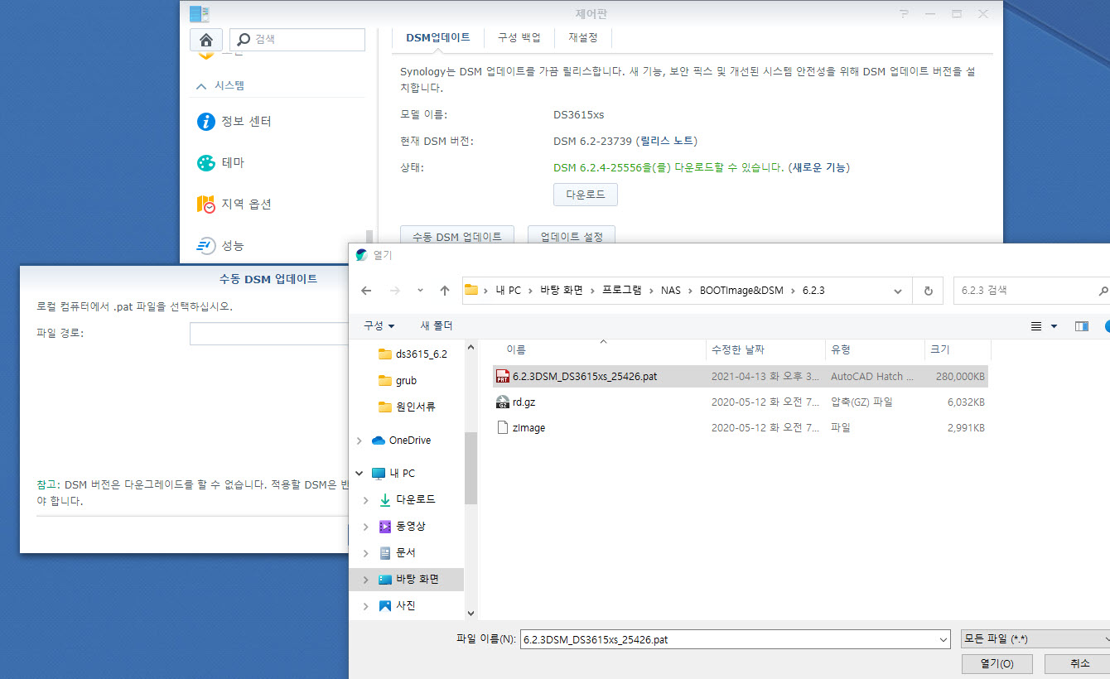Go up one folder level
The width and height of the screenshot is (1110, 679).
coord(445,291)
